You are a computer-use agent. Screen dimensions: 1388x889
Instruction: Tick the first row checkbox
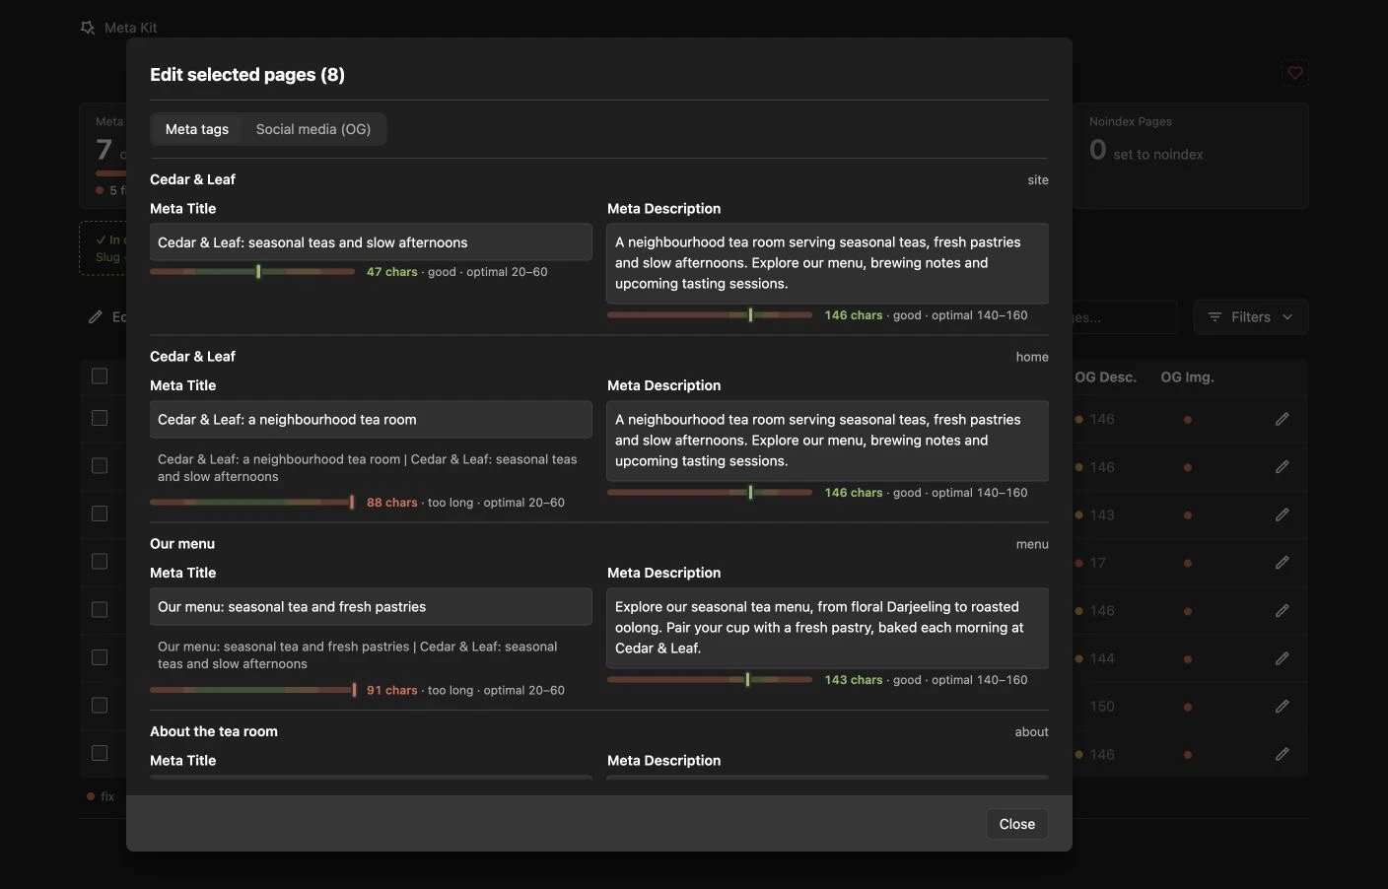100,418
